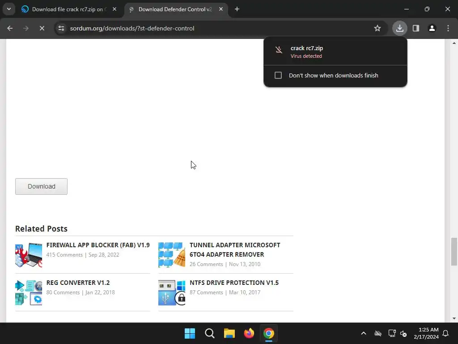Screen dimensions: 458x344
Task: Select the Download Defender Control tab
Action: (175, 9)
